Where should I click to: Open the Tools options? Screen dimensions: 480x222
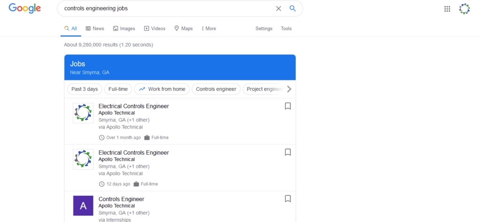click(x=286, y=29)
